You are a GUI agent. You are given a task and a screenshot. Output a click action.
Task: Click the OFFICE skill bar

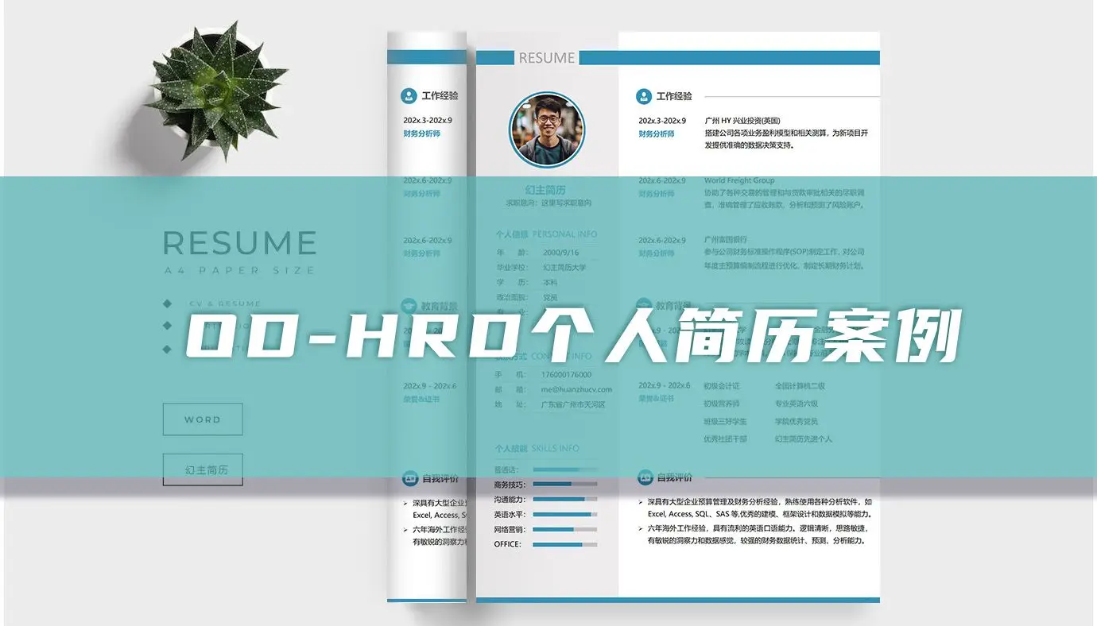pos(565,545)
